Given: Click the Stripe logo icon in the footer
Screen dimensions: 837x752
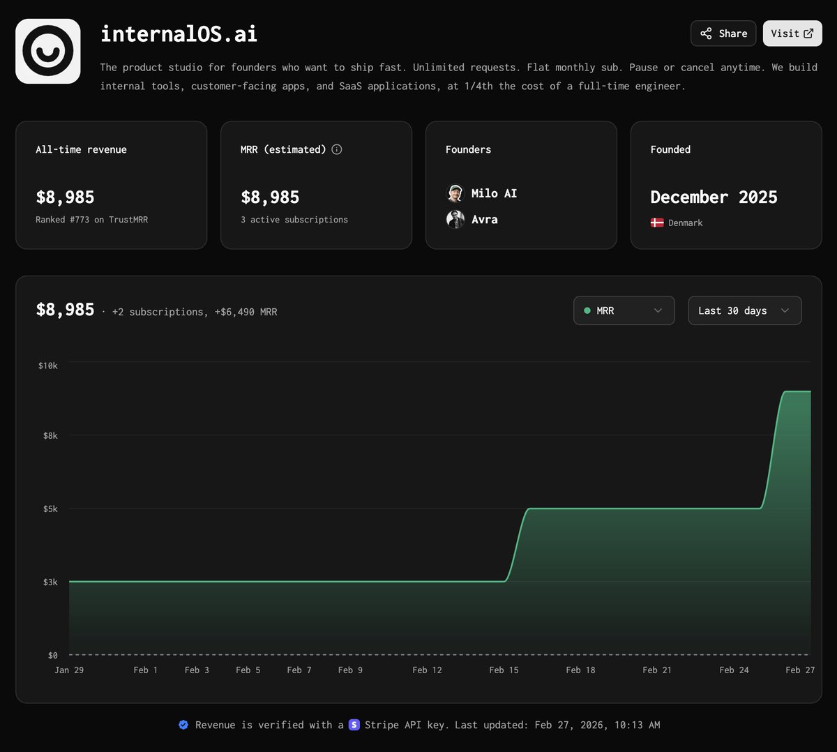Looking at the screenshot, I should tap(355, 725).
